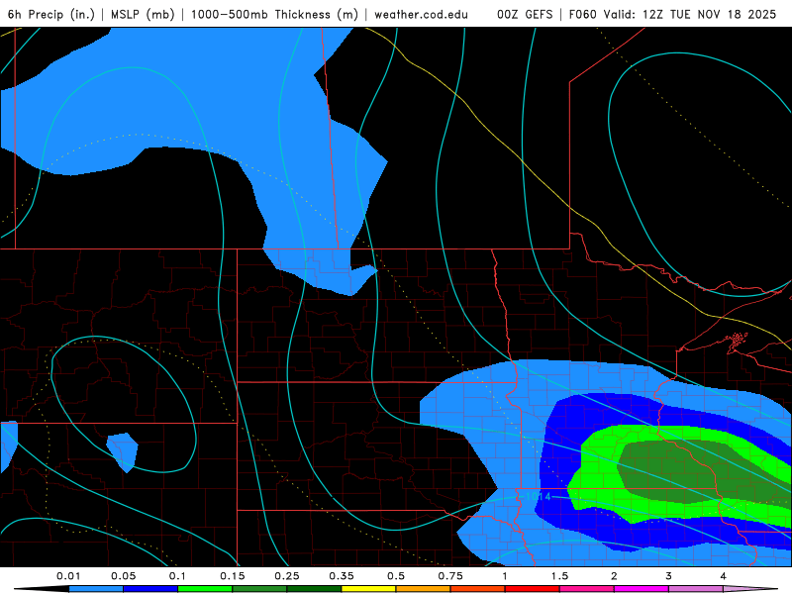
Task: Click the '00Z GEFS' model run text
Action: pos(525,14)
